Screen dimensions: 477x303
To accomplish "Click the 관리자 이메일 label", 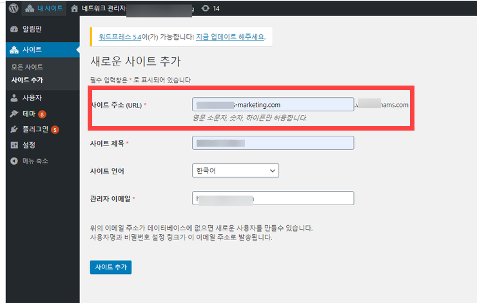I will 110,199.
